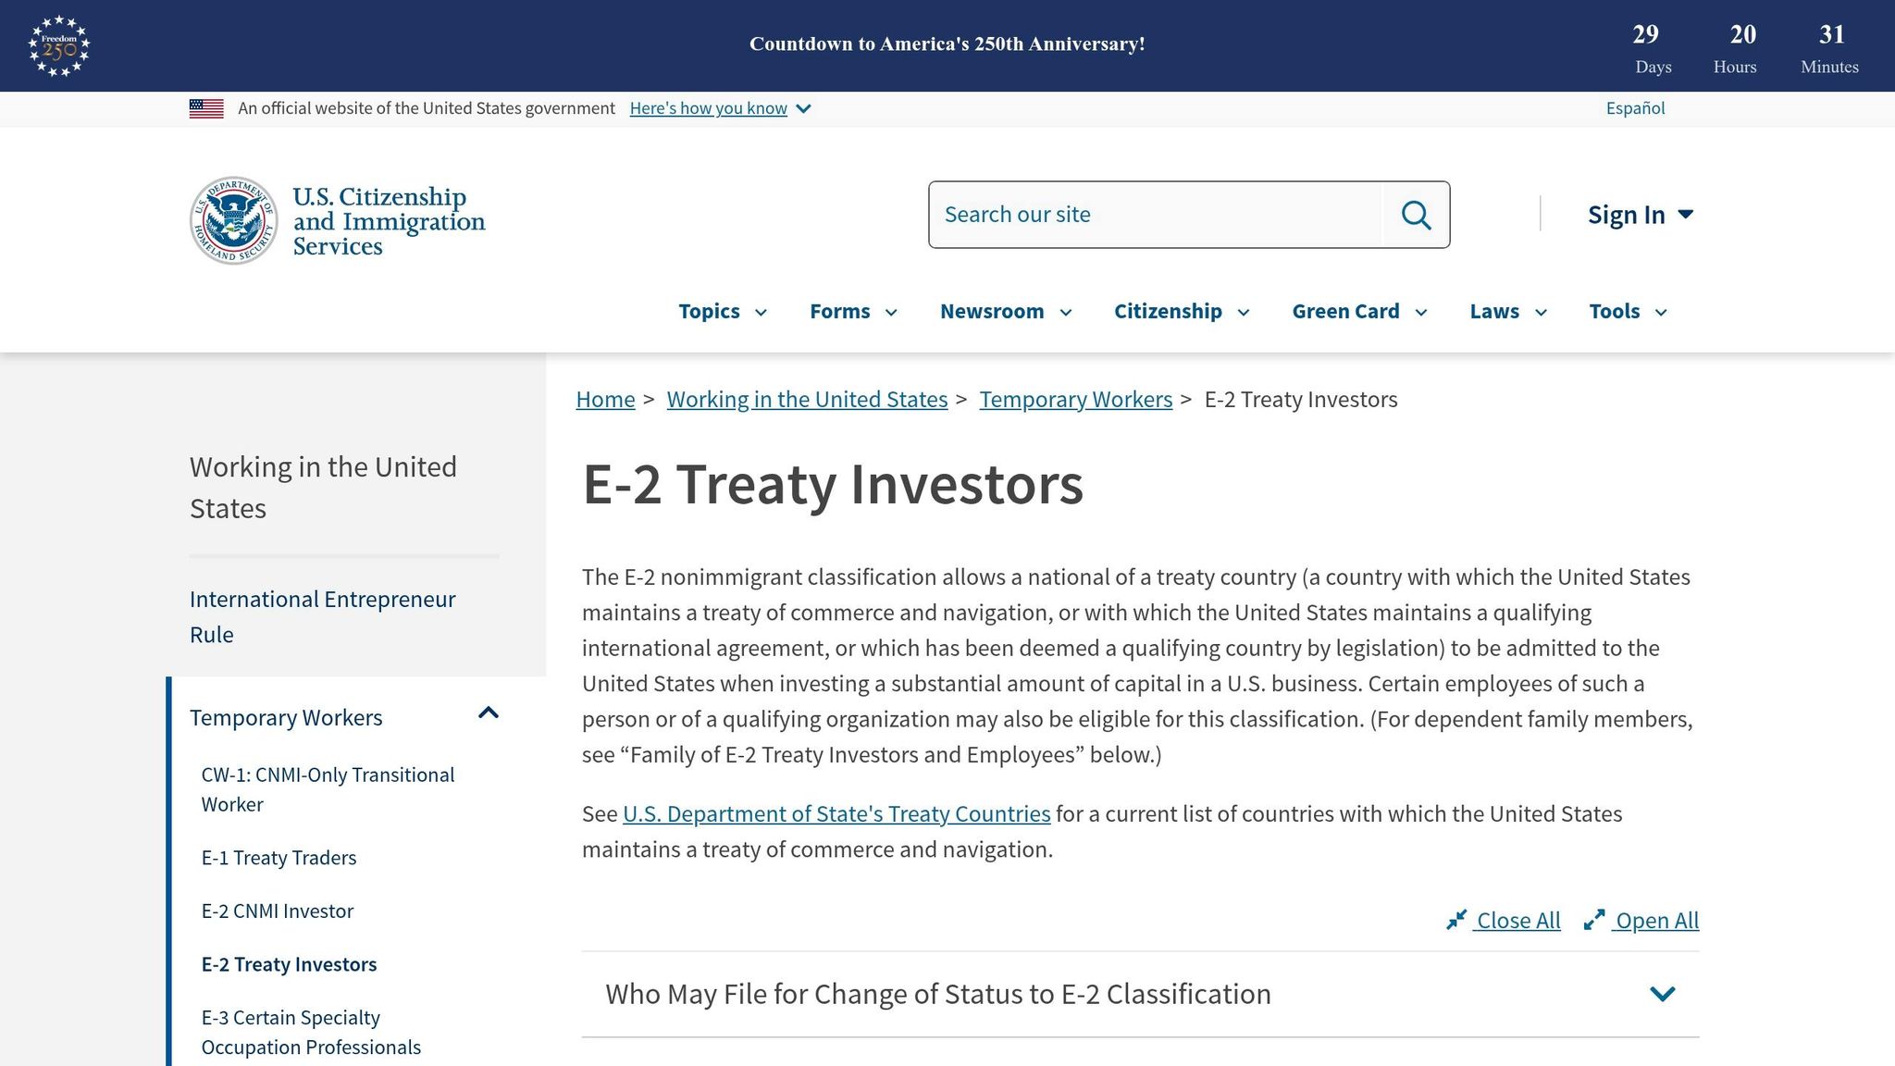Open International Entrepreneur Rule sidebar link
Screen dimensions: 1895x1066
[322, 616]
